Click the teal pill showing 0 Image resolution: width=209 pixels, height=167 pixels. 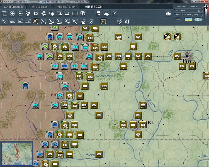tap(198, 19)
